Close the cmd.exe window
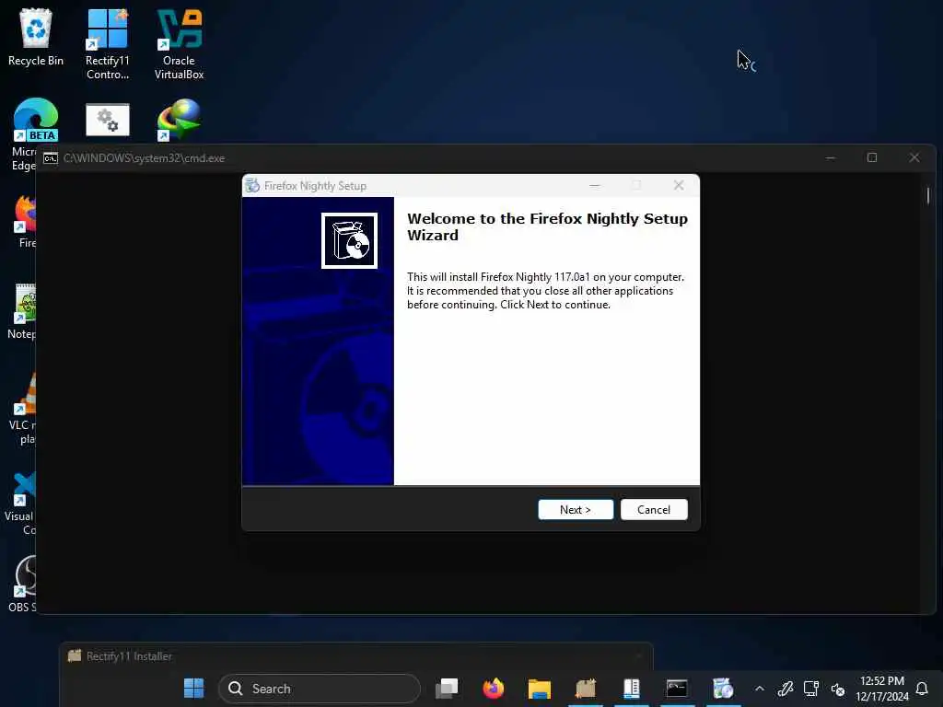The width and height of the screenshot is (943, 707). [914, 157]
